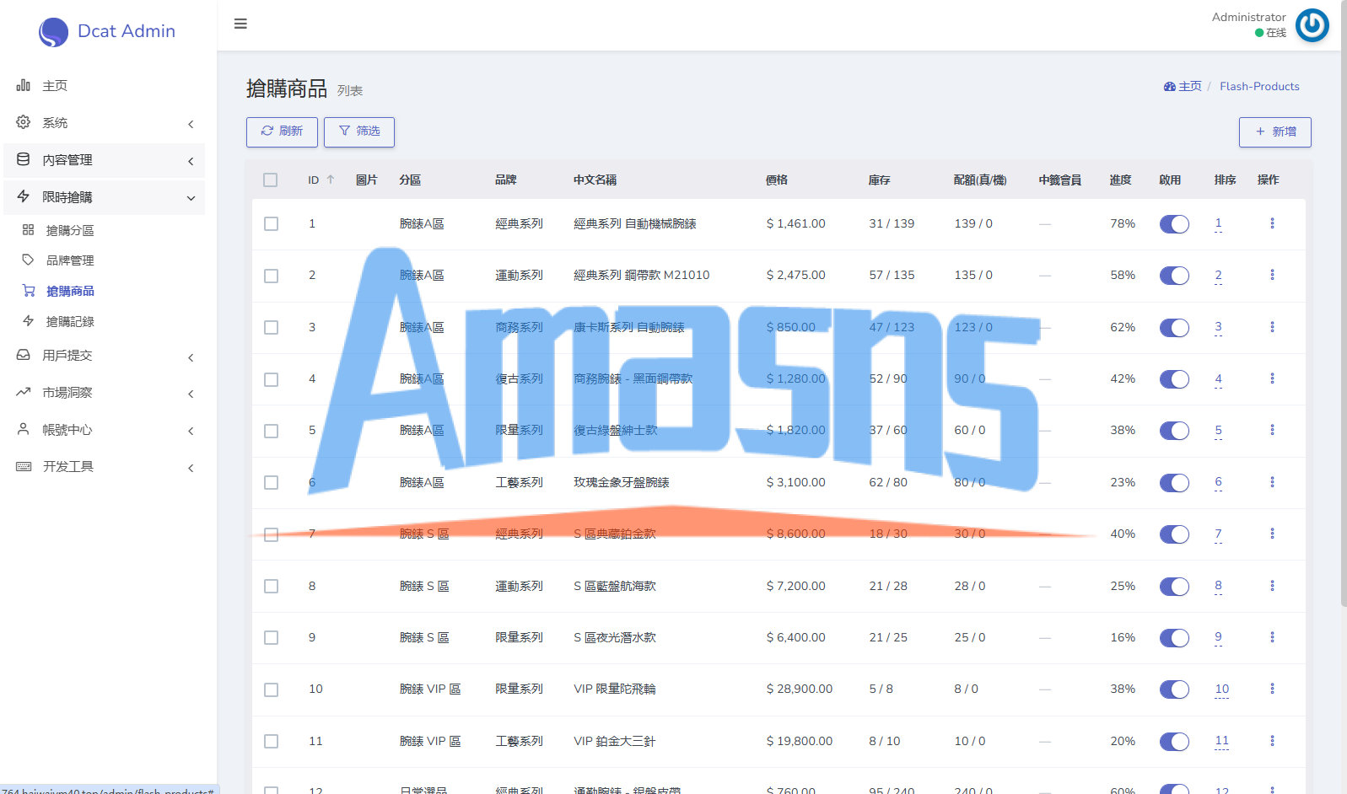Click the Dcat Admin logo

pos(107,31)
